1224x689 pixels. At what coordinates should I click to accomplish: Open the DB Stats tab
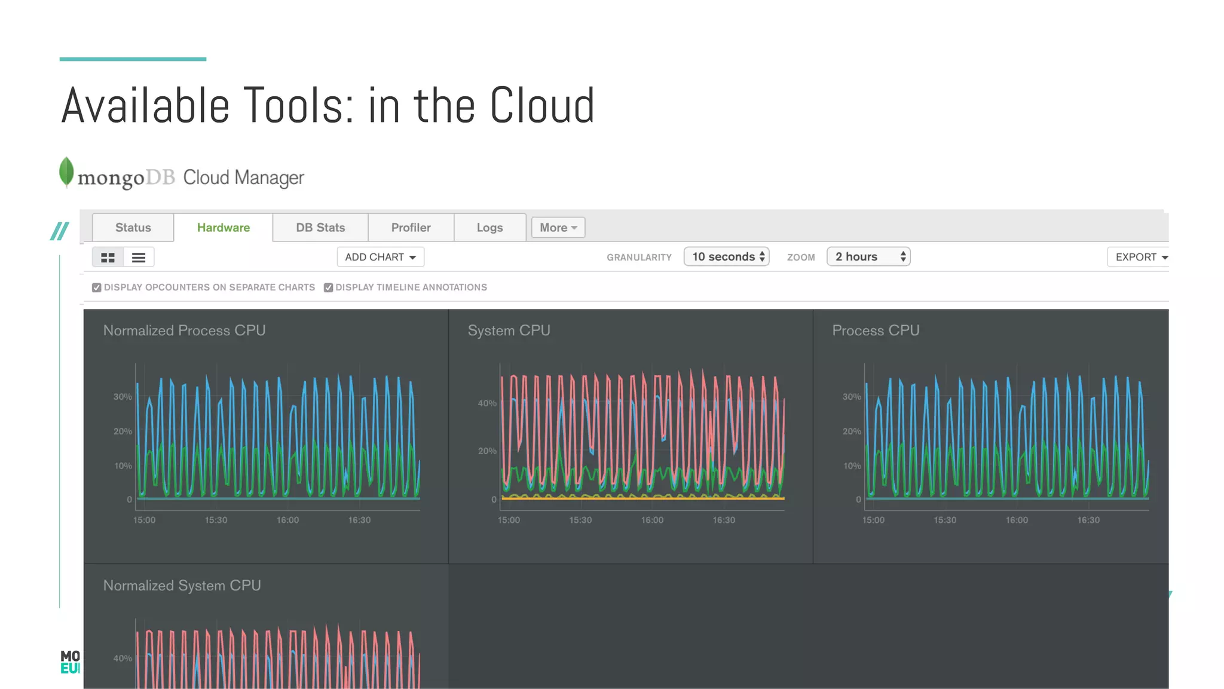click(x=320, y=228)
